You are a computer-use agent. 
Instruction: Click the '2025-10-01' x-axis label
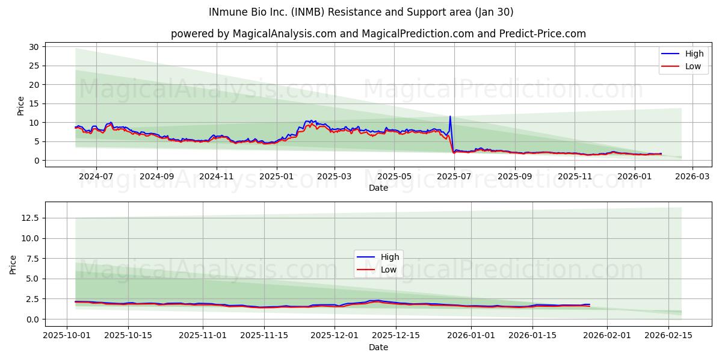[x=67, y=335]
